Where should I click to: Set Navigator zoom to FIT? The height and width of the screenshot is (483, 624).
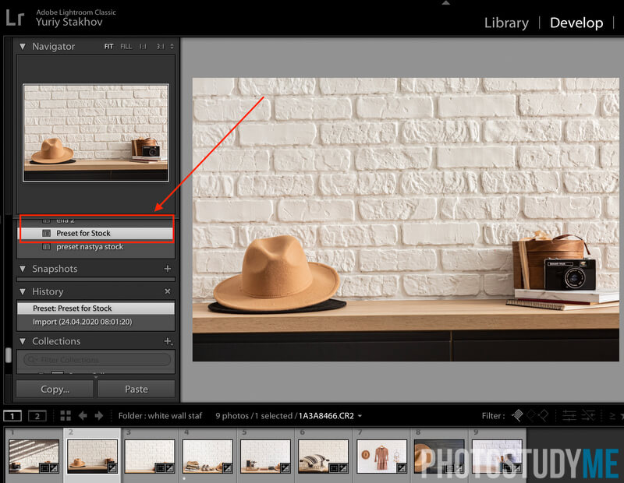(108, 47)
